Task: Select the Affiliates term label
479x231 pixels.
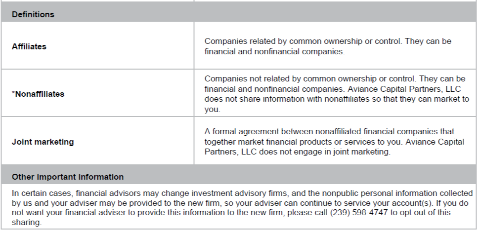Action: [29, 46]
